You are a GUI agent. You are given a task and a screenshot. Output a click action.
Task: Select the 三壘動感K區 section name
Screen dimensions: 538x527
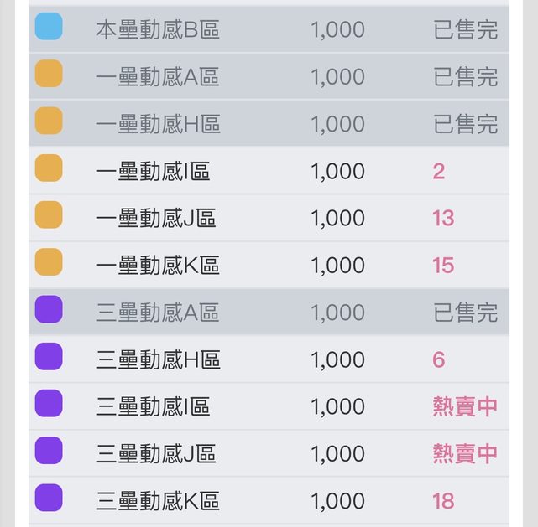(x=157, y=501)
